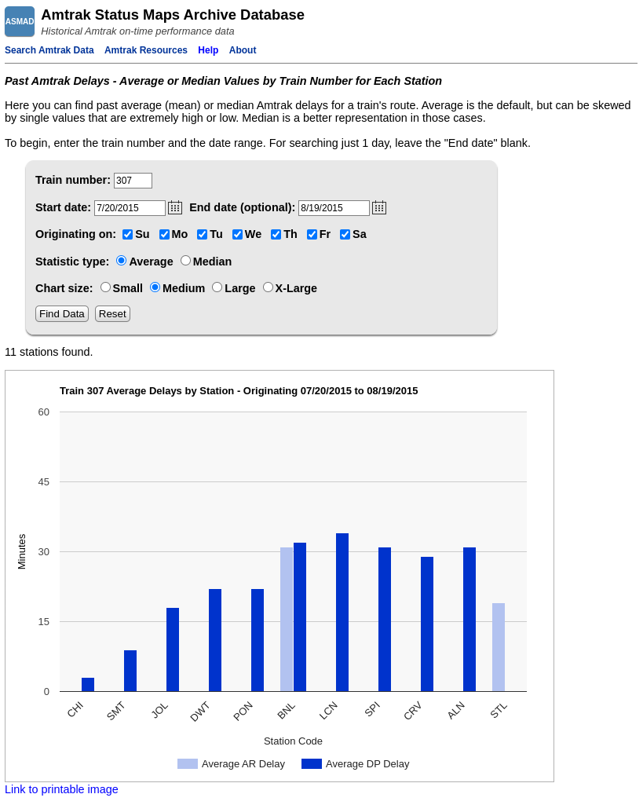Toggle the Th originating day checkbox
The height and width of the screenshot is (805, 643).
click(x=276, y=235)
